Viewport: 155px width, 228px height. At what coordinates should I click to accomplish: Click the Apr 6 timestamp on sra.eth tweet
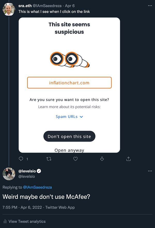tap(71, 5)
